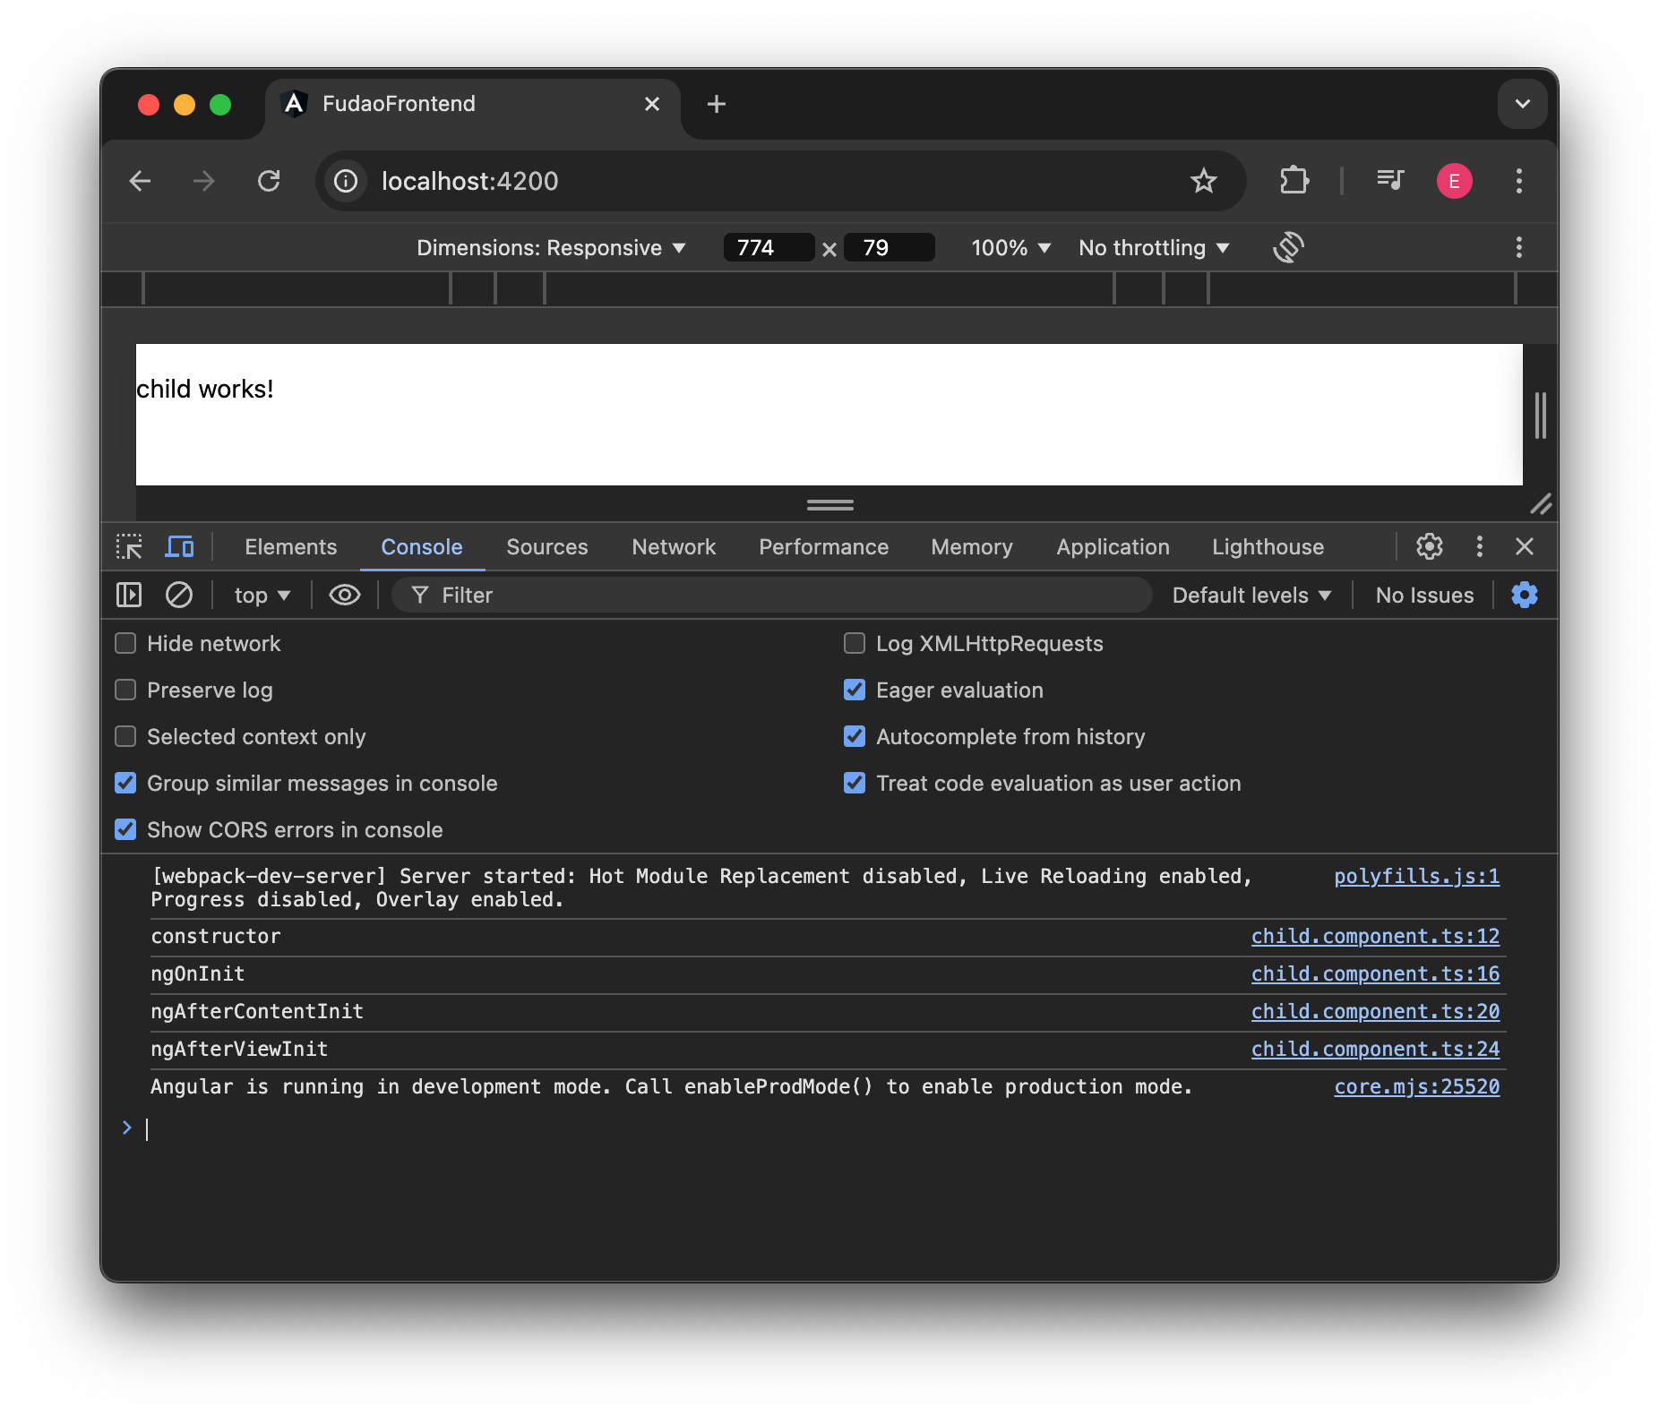The width and height of the screenshot is (1659, 1415).
Task: Rotate the device viewport orientation
Action: 1287,247
